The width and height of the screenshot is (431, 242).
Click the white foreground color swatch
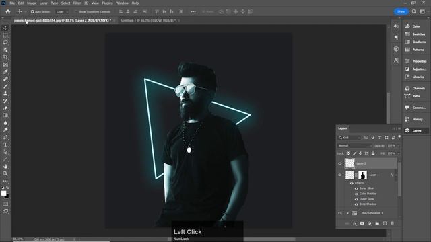pos(3,193)
